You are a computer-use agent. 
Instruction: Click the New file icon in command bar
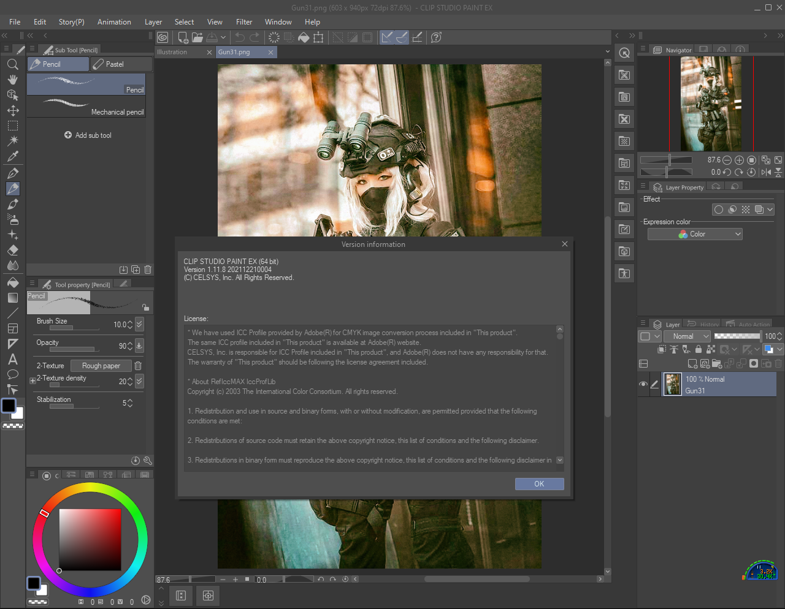(183, 37)
